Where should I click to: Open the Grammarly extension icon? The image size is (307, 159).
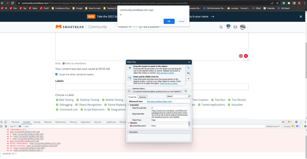tap(284, 3)
